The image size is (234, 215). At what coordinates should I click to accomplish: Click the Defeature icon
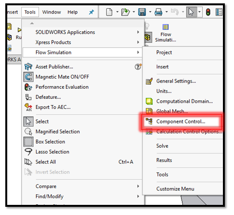click(28, 97)
